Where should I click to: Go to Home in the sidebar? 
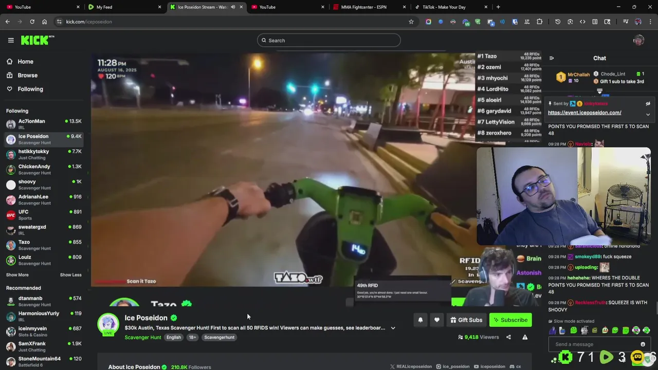(x=25, y=62)
